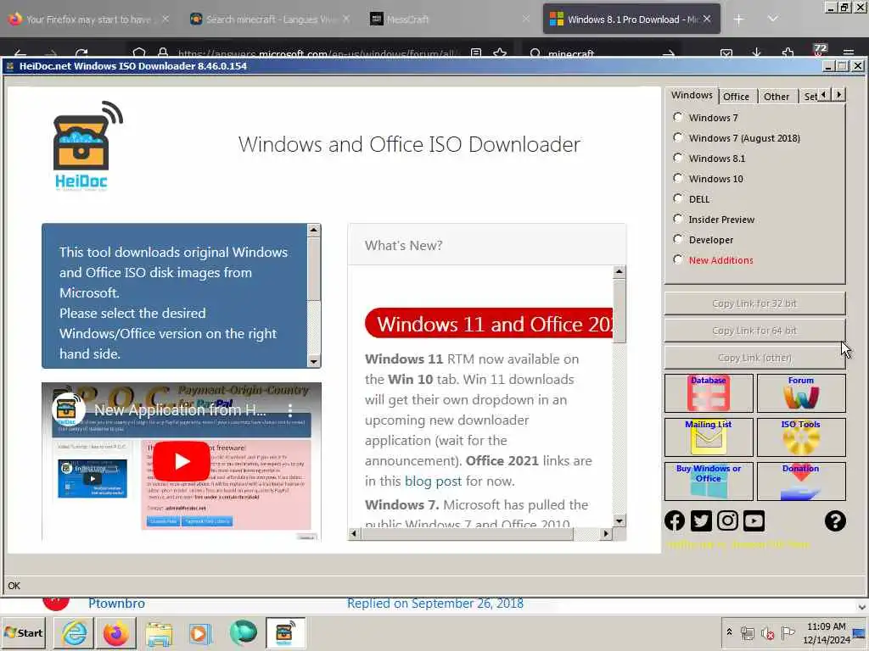The width and height of the screenshot is (869, 651).
Task: Click the Windows 11 and Office red banner
Action: click(x=489, y=323)
